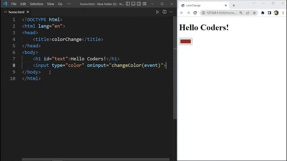Click the editor vertical scrollbar
The image size is (287, 161).
point(175,68)
